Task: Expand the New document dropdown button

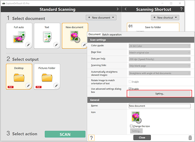Action: [x=101, y=18]
